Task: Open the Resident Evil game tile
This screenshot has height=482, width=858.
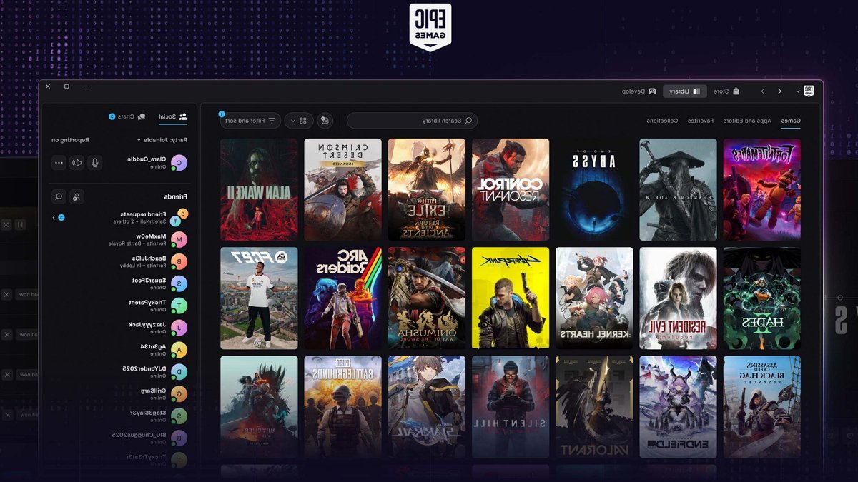Action: [x=678, y=298]
